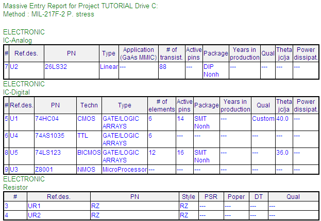This screenshot has height=221, width=321.
Task: Select the 40.0 theta value
Action: click(x=282, y=118)
